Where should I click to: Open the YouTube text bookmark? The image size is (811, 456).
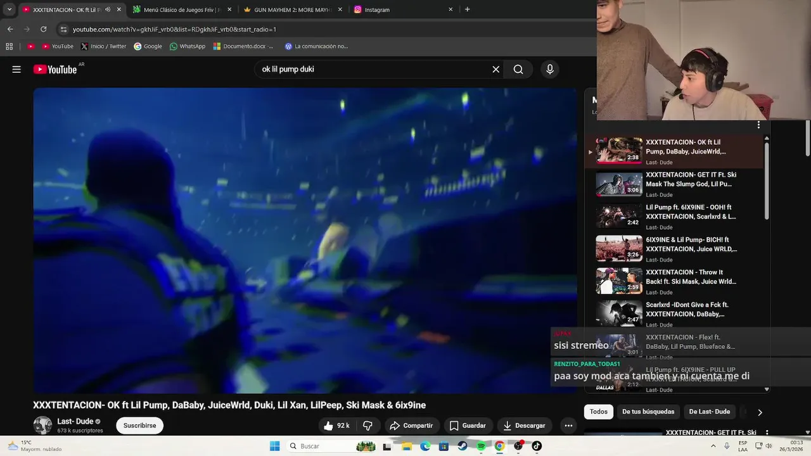[58, 46]
